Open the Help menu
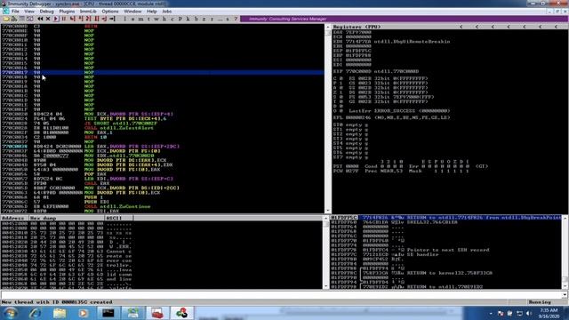This screenshot has height=320, width=569. [152, 12]
